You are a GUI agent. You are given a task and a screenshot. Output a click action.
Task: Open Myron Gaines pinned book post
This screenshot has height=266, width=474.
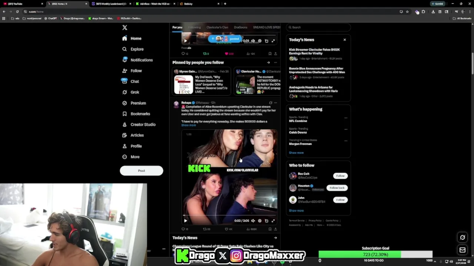point(201,82)
